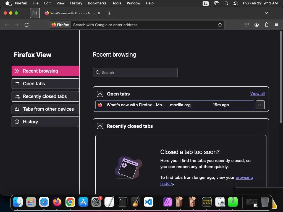Viewport: 283px width, 212px height.
Task: Open Google Chrome from the Dock
Action: pos(70,202)
